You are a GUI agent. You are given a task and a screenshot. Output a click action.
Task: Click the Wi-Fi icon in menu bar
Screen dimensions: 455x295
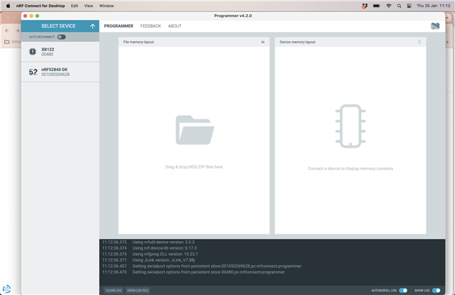tap(389, 6)
